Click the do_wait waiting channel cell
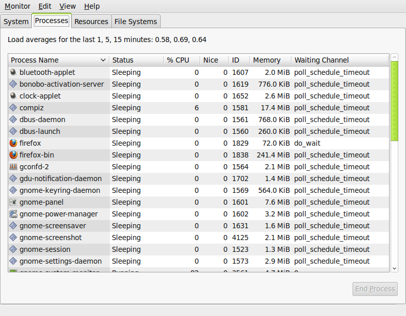Viewport: 406px width, 316px height. pyautogui.click(x=307, y=143)
